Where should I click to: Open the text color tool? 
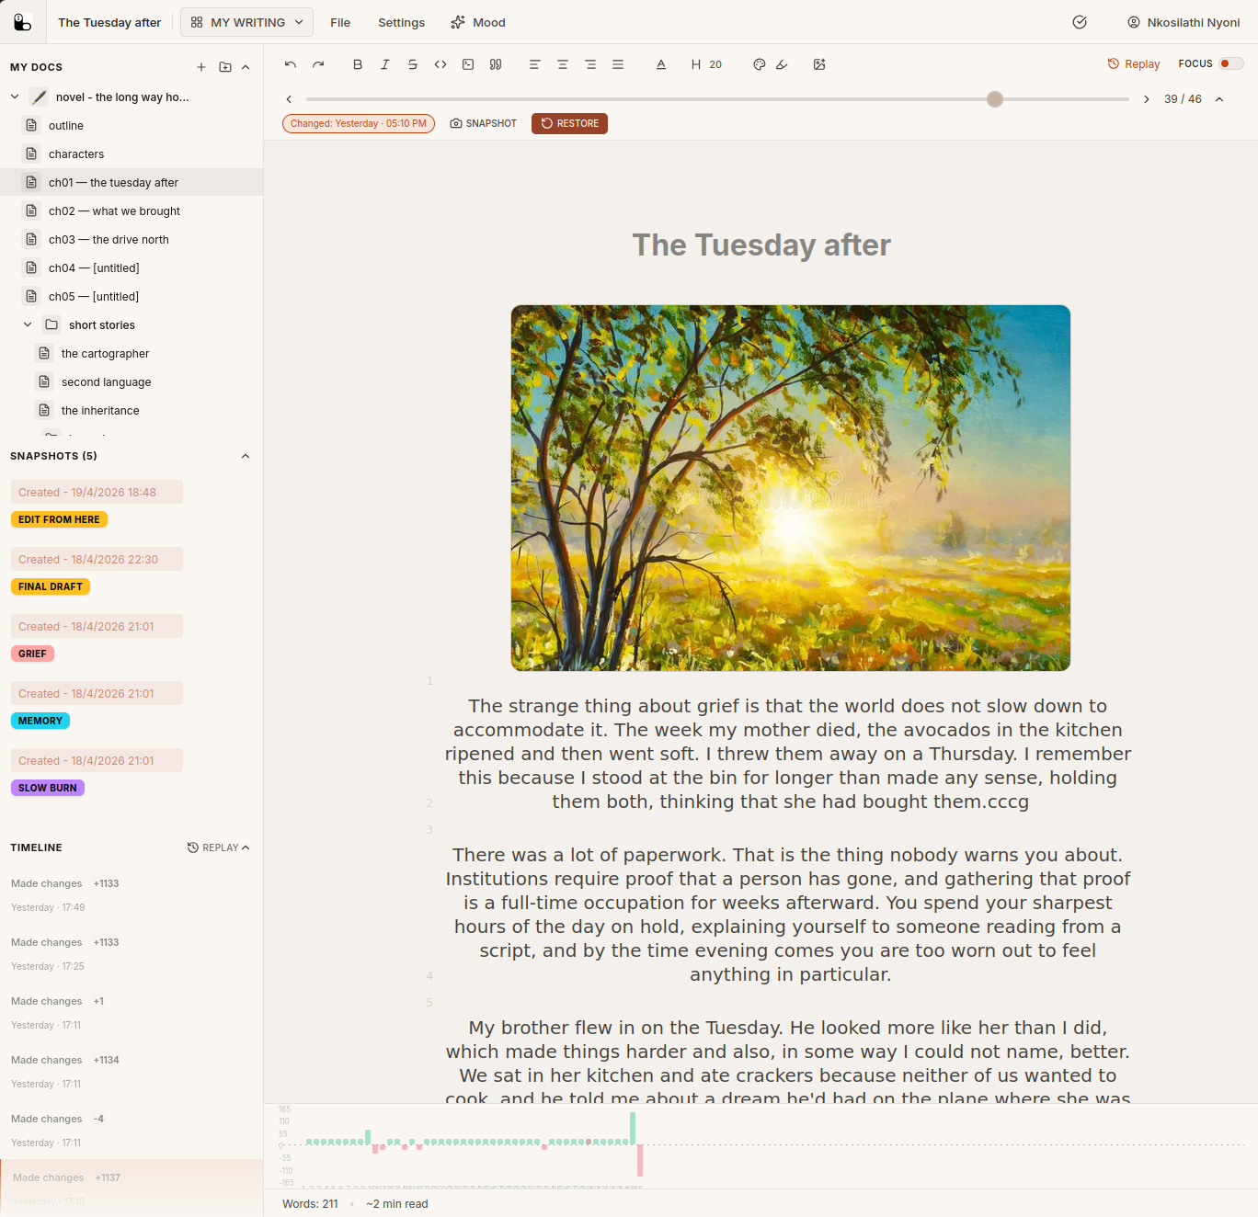pyautogui.click(x=661, y=64)
